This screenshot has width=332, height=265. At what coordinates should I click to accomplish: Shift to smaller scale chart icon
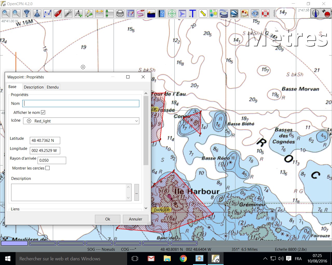point(37,13)
